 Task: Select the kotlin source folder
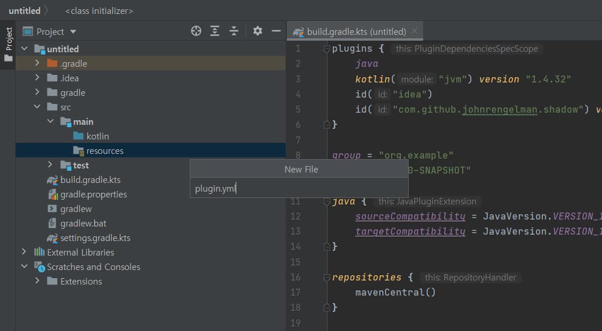pyautogui.click(x=97, y=136)
